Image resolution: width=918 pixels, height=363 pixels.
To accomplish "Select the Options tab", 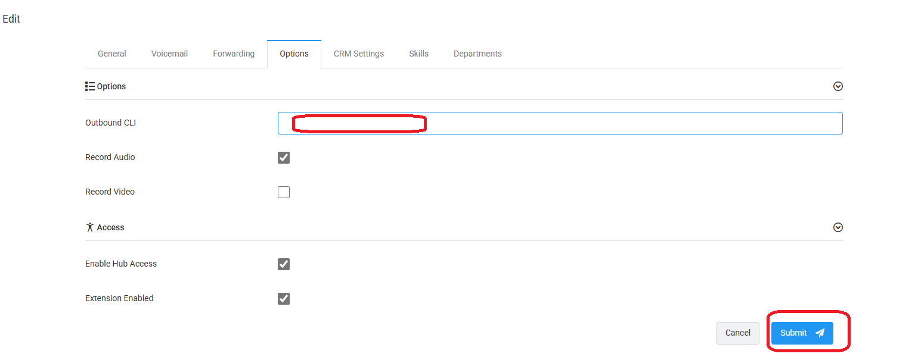I will [x=294, y=54].
